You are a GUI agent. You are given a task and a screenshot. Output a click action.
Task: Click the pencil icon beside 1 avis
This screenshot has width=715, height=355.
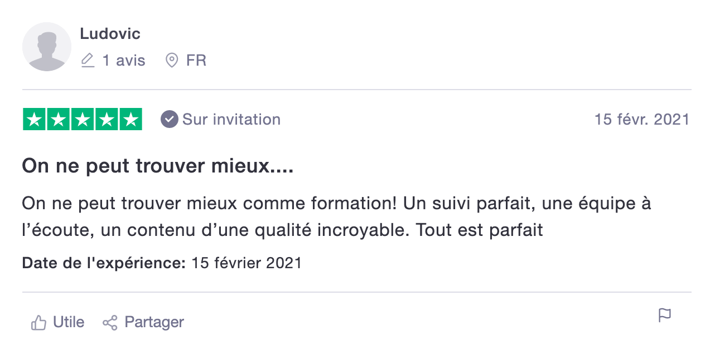point(88,60)
